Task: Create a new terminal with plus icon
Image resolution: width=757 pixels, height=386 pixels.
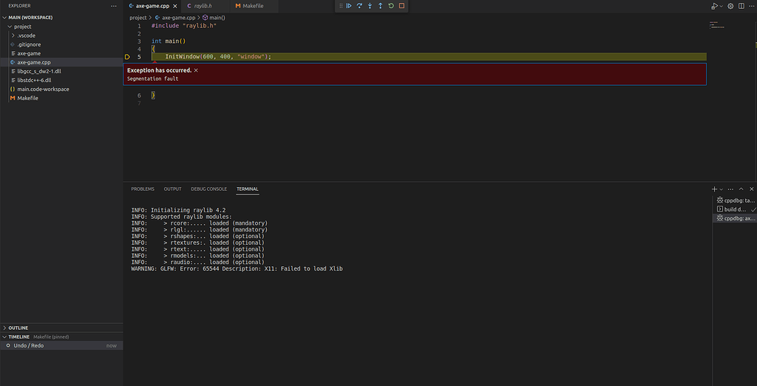Action: click(x=714, y=189)
